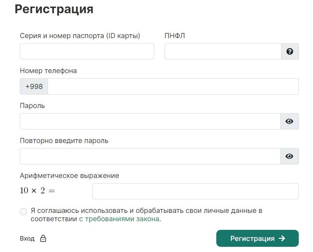
Task: Focus the ПНФЛ input field
Action: click(x=223, y=52)
